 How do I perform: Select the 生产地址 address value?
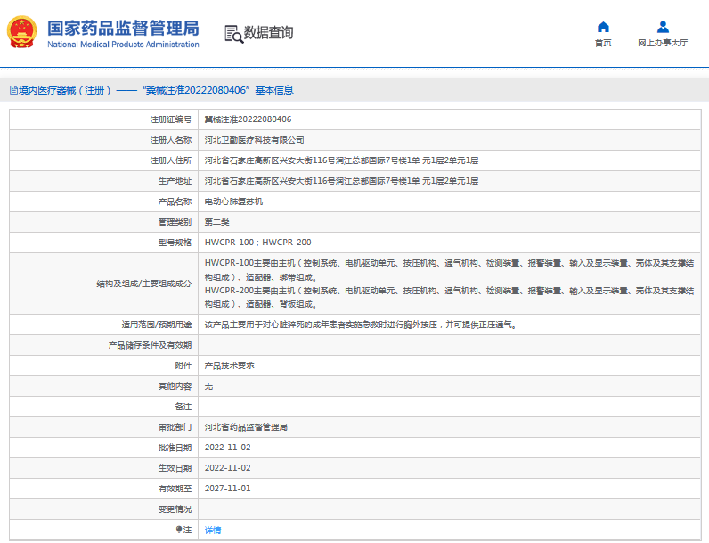pos(341,181)
